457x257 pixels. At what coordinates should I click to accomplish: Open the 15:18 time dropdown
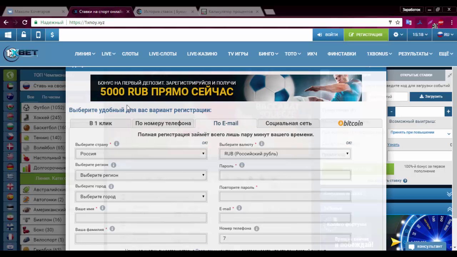pos(420,35)
